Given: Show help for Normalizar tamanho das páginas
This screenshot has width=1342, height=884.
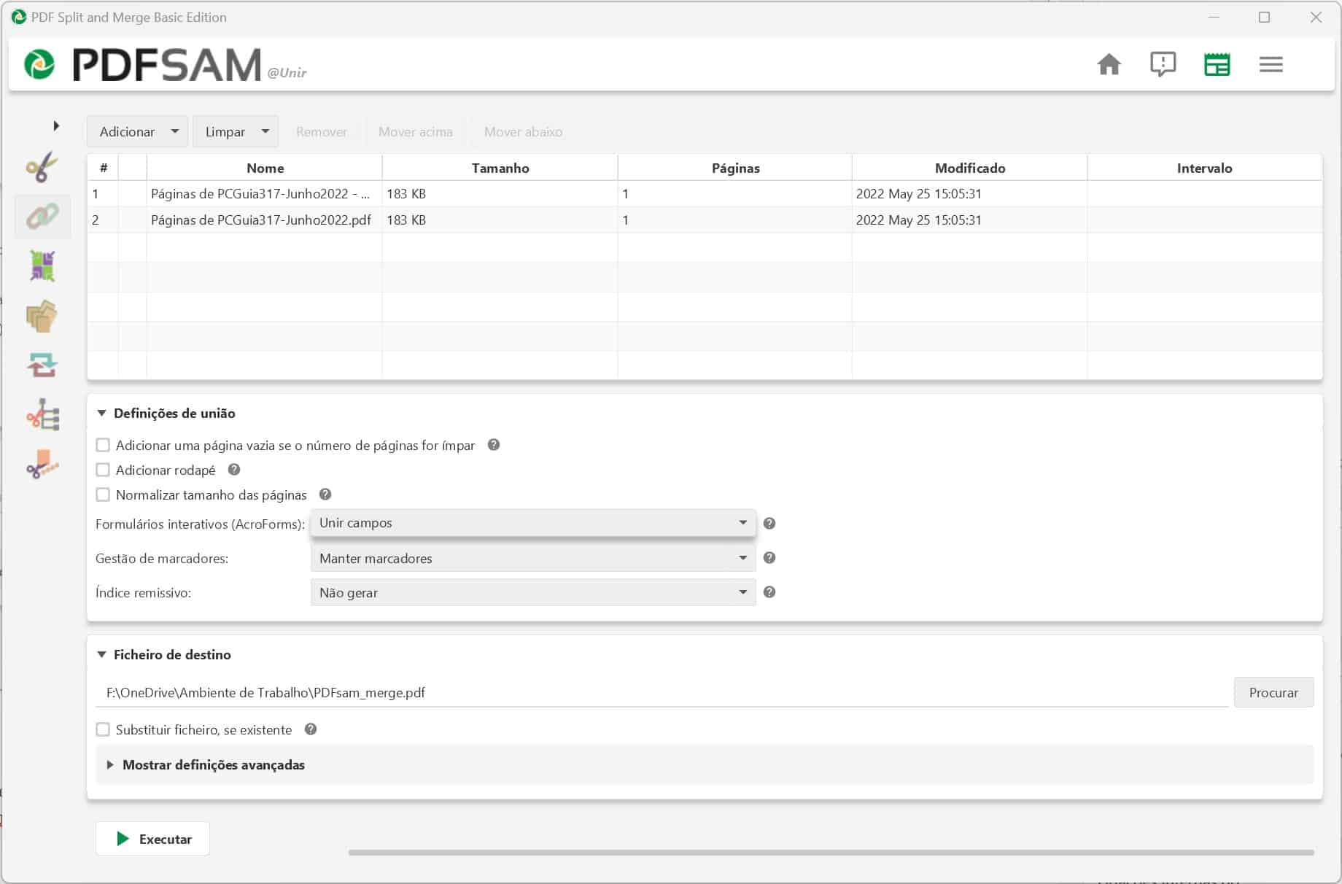Looking at the screenshot, I should pos(325,495).
